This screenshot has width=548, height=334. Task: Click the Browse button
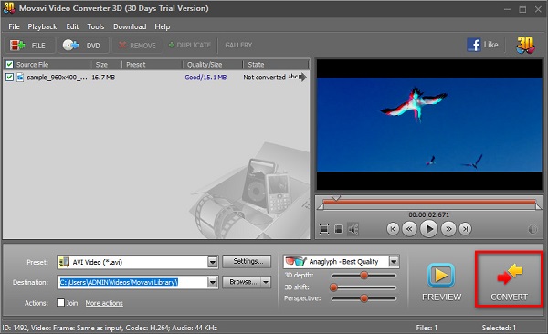click(242, 282)
